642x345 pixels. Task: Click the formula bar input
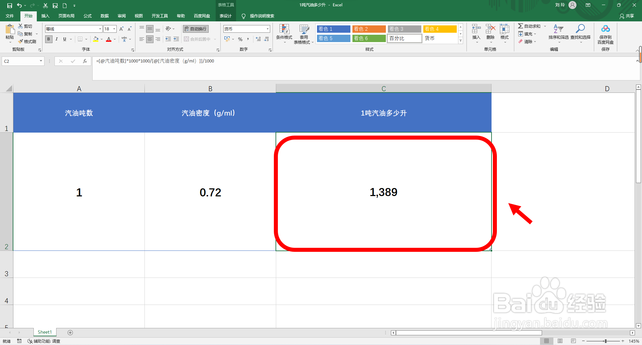(364, 68)
